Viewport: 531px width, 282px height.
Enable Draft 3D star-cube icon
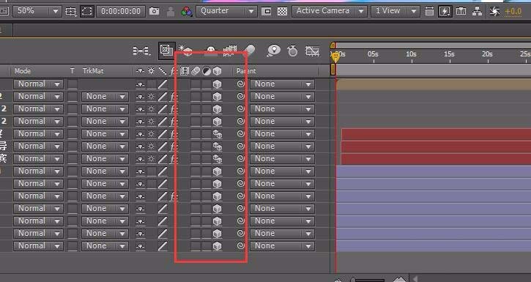(185, 51)
